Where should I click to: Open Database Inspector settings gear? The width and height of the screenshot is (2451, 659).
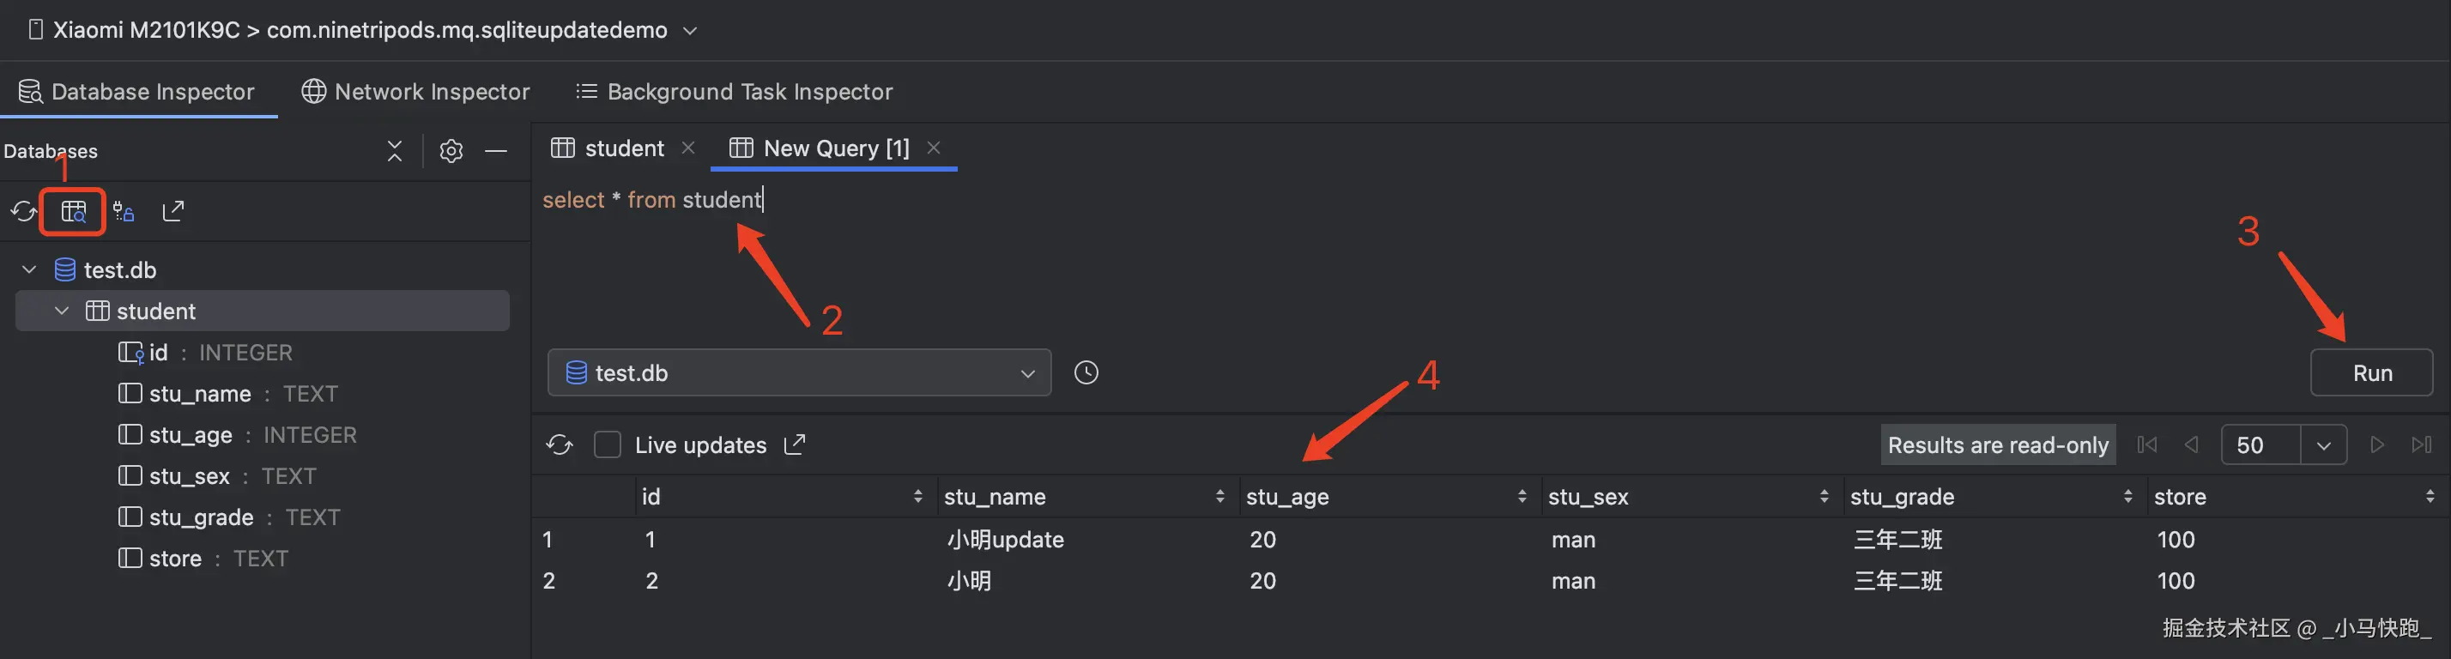tap(451, 150)
